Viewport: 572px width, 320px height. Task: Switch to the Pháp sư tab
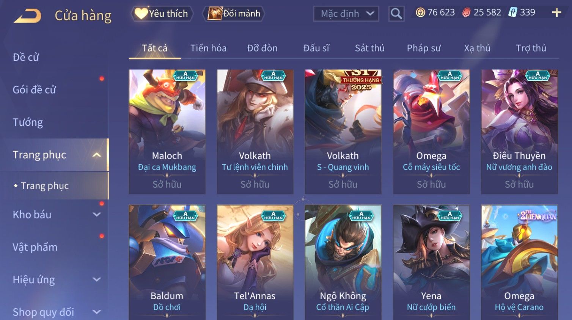click(424, 48)
